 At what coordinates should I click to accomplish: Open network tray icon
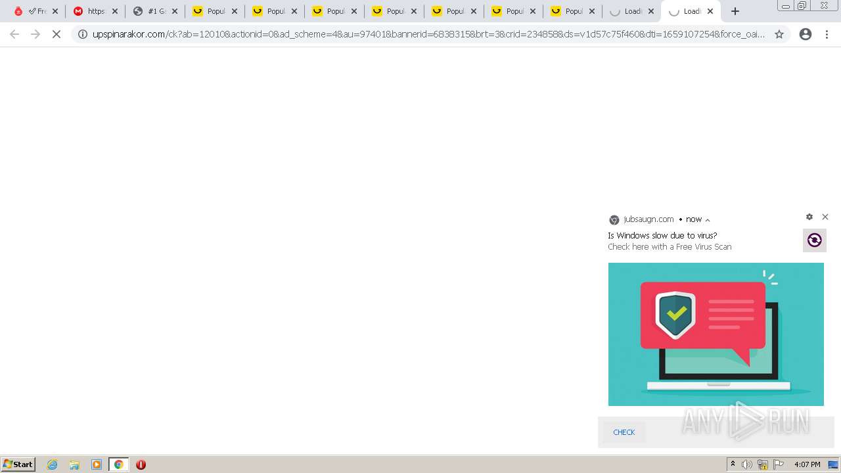pyautogui.click(x=763, y=464)
